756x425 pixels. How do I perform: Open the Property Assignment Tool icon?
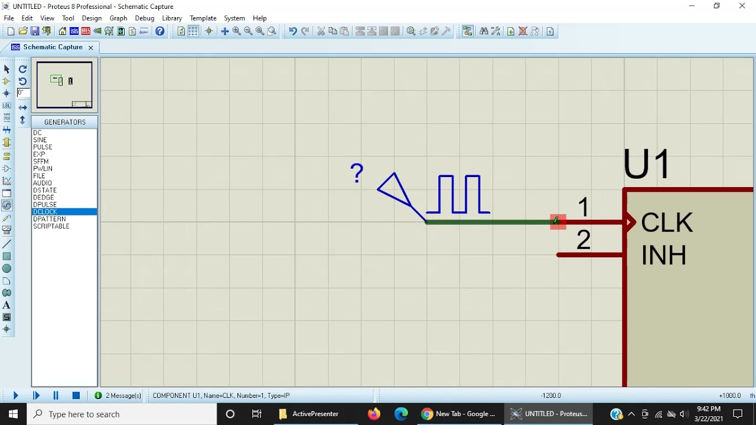click(x=496, y=31)
